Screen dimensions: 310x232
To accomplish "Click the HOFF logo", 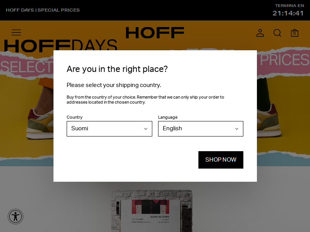I will 155,33.
